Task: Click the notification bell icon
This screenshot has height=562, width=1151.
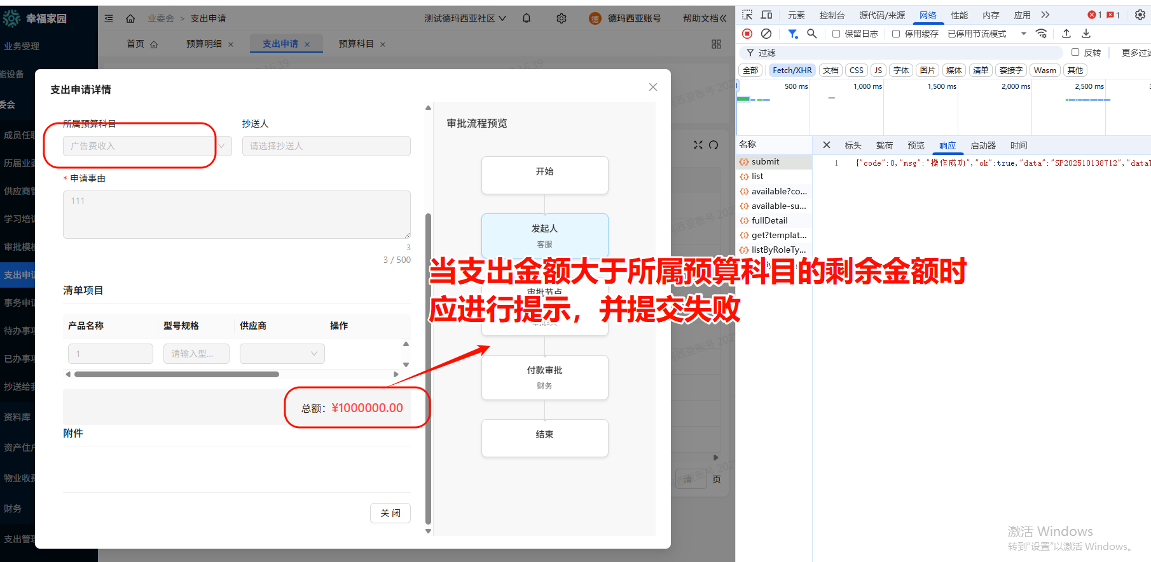Action: [527, 18]
